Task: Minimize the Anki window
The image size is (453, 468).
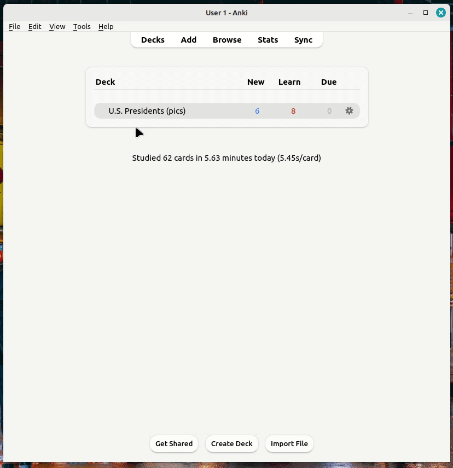Action: (x=410, y=13)
